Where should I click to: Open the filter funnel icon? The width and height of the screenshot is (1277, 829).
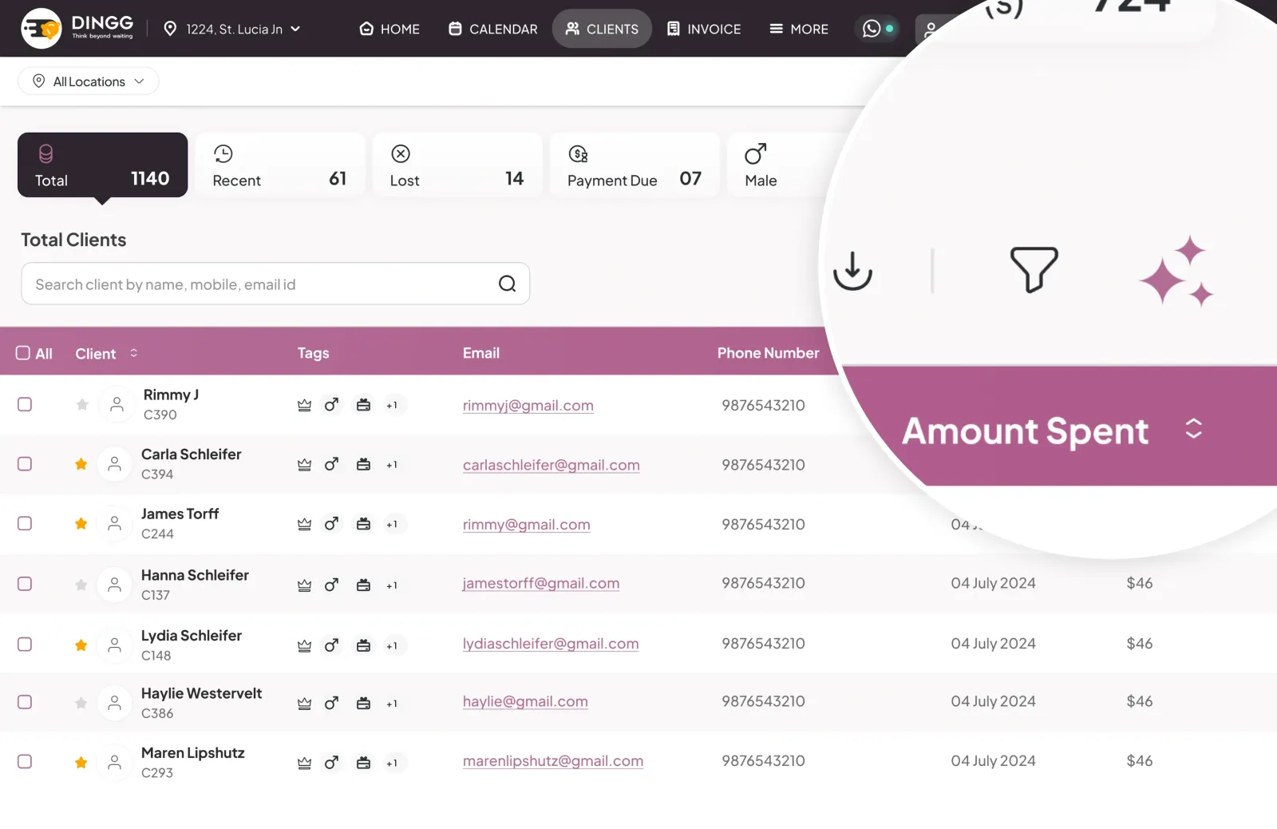point(1034,269)
